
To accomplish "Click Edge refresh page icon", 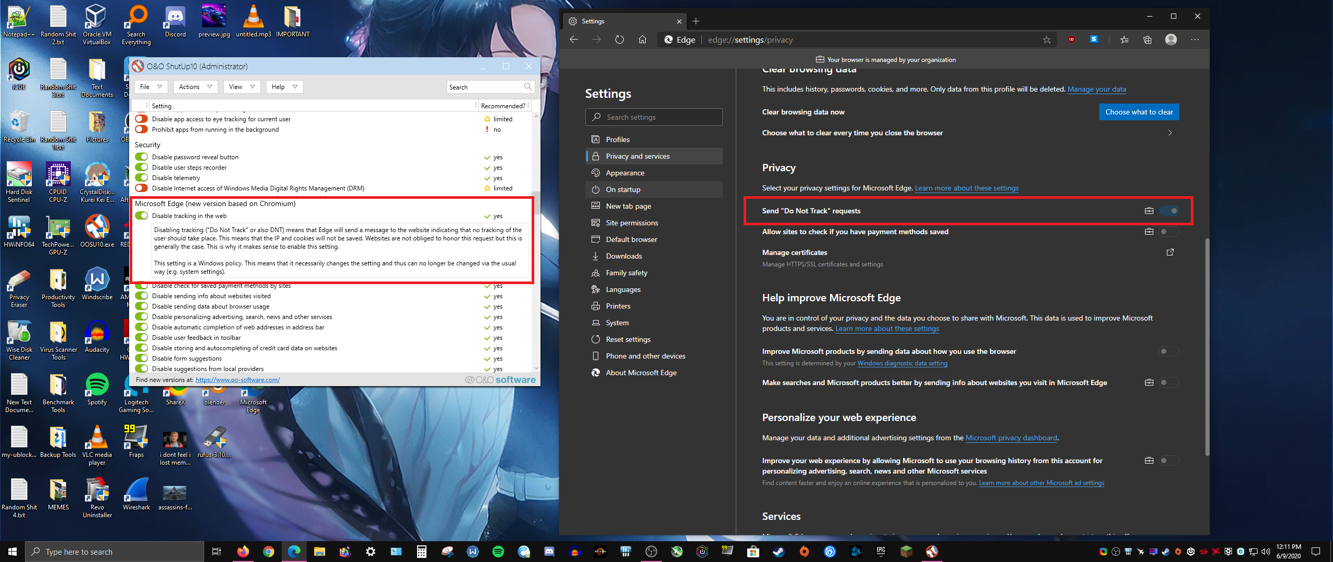I will (619, 40).
